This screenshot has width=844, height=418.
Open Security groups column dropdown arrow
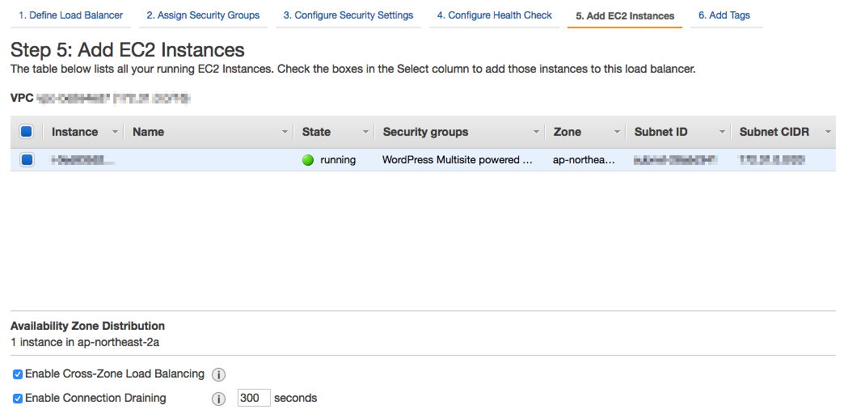(x=536, y=132)
